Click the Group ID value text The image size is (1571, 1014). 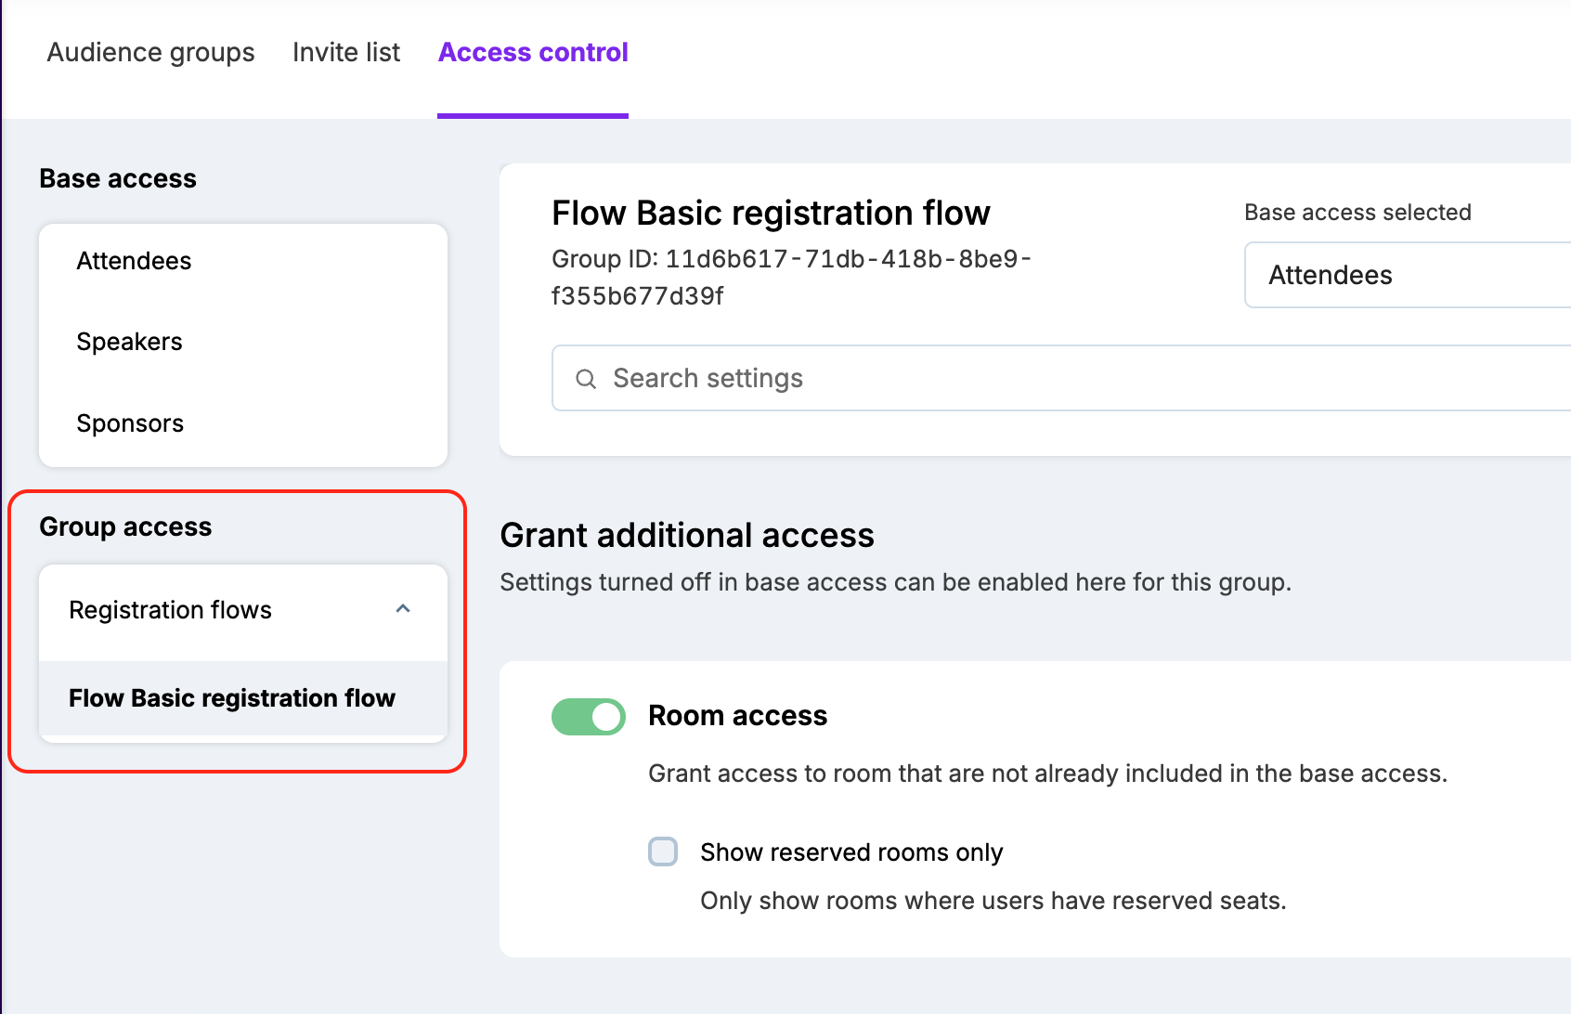pyautogui.click(x=791, y=277)
